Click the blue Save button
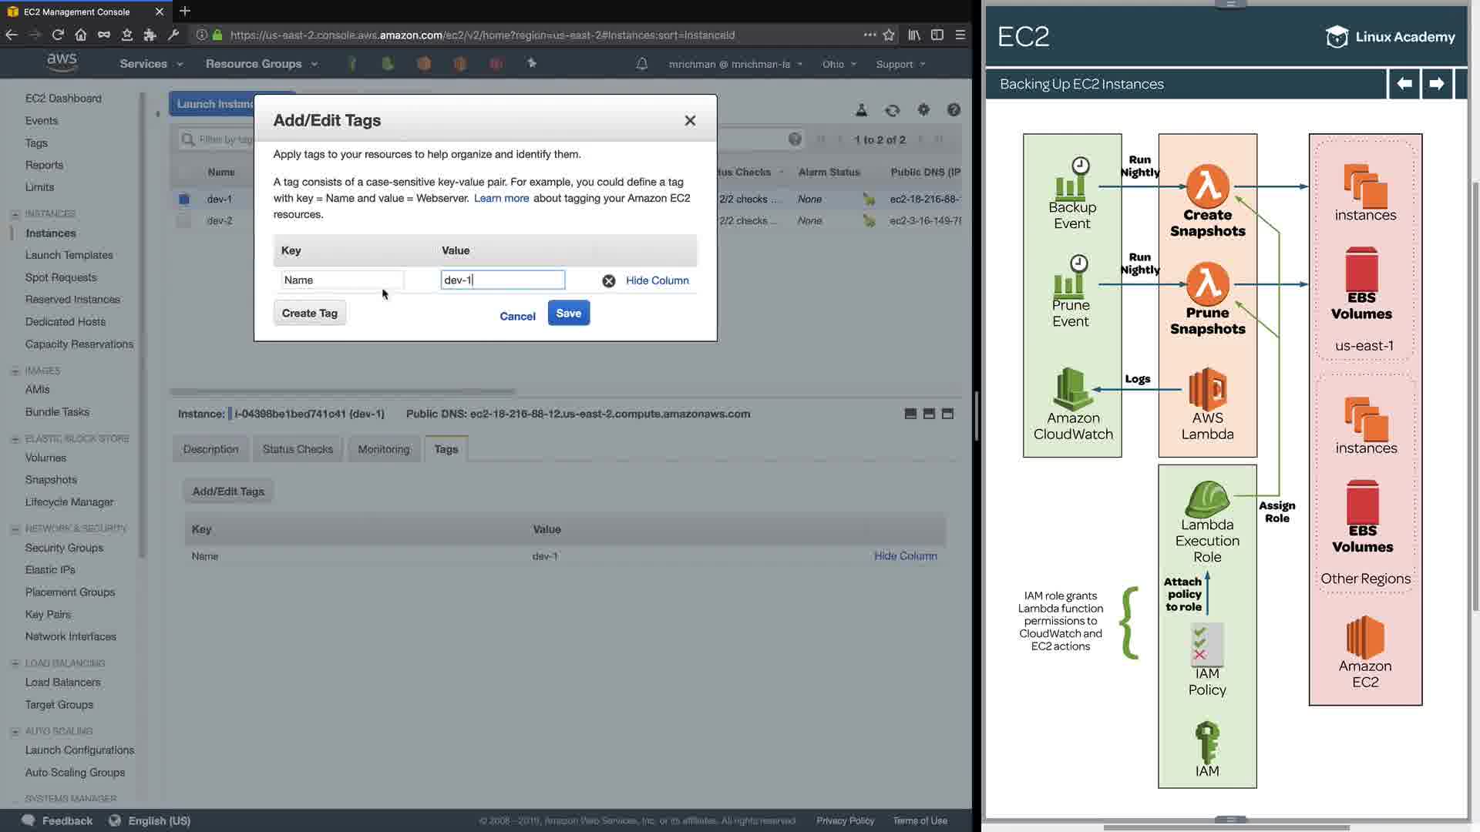 click(x=568, y=313)
